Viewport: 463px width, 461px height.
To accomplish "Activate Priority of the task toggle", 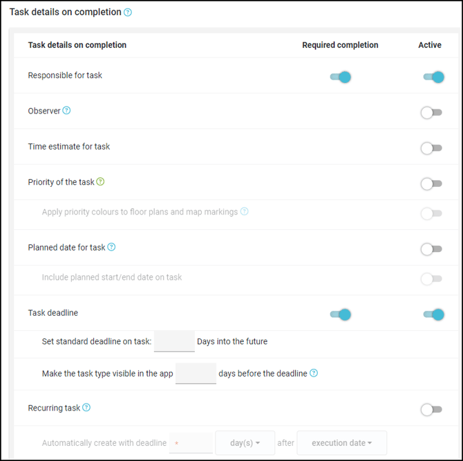I will point(431,183).
